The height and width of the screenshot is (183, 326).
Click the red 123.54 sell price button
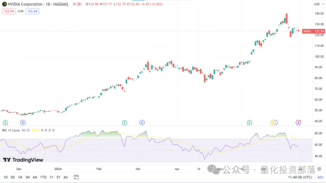(x=9, y=11)
